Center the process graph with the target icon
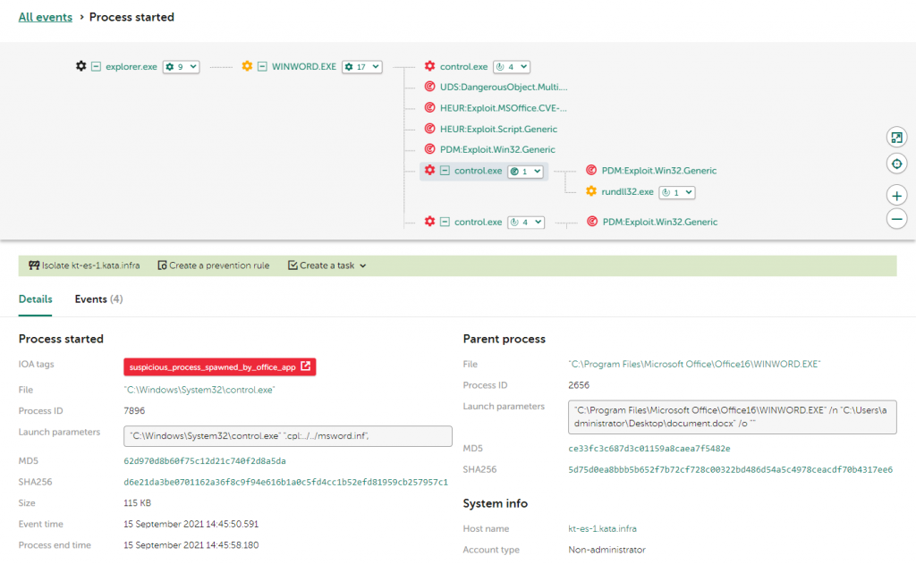Image resolution: width=916 pixels, height=564 pixels. click(x=896, y=164)
